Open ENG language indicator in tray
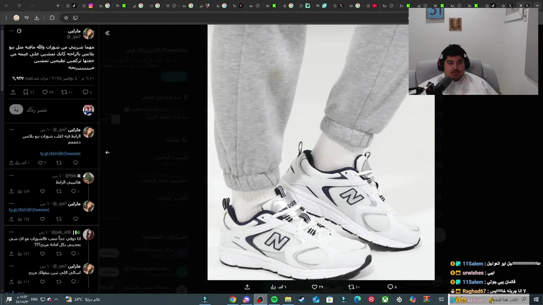This screenshot has height=305, width=543. [x=34, y=299]
